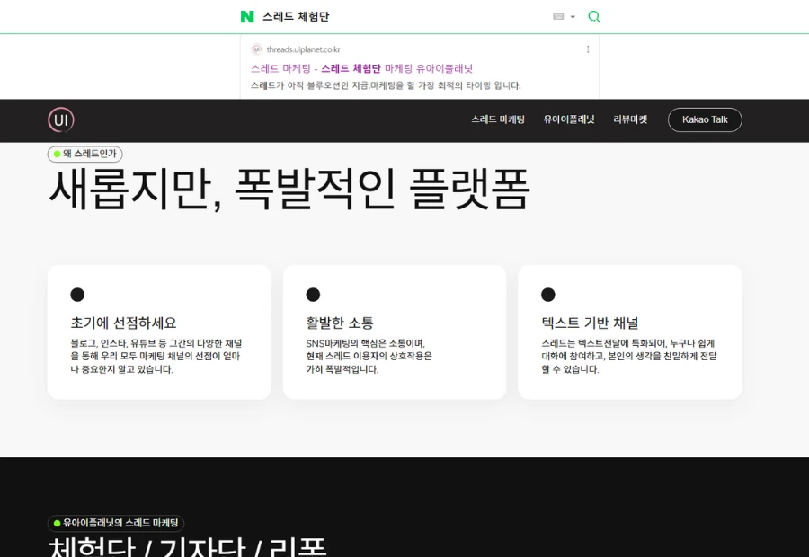
Task: Expand the keyboard input dropdown arrow
Action: tap(573, 17)
